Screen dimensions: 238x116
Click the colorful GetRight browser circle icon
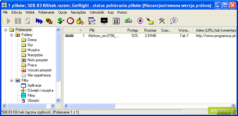pyautogui.click(x=140, y=21)
